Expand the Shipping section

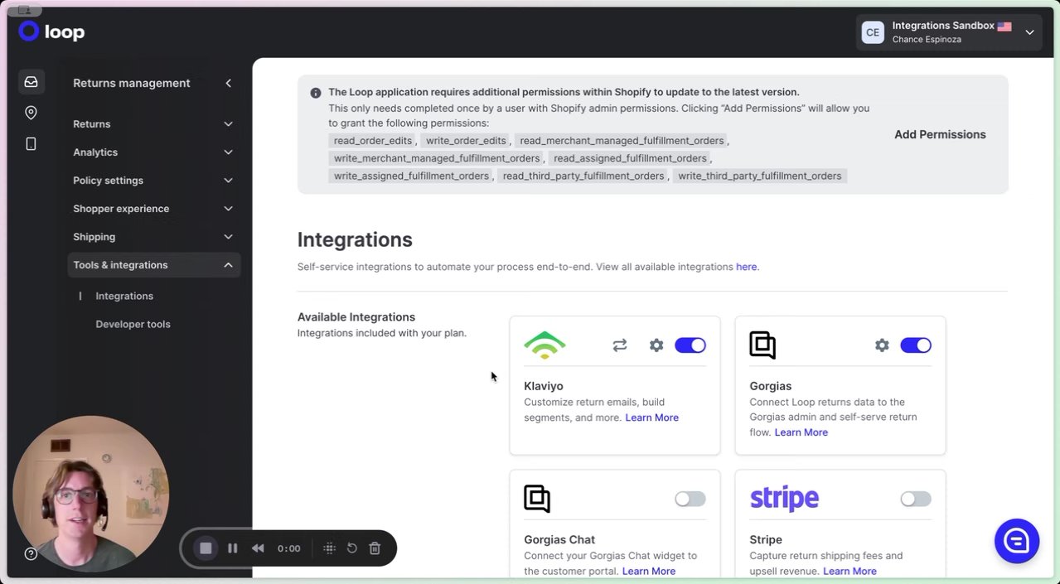[153, 237]
